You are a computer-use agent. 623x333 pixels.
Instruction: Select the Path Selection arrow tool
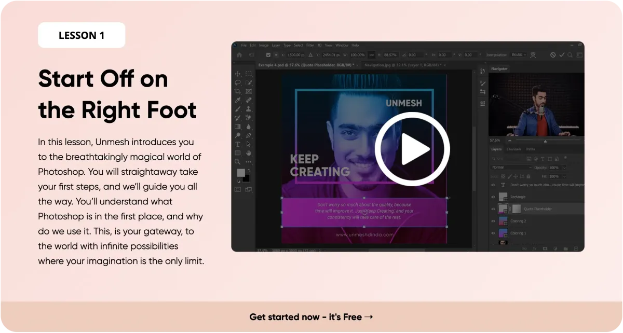click(249, 144)
